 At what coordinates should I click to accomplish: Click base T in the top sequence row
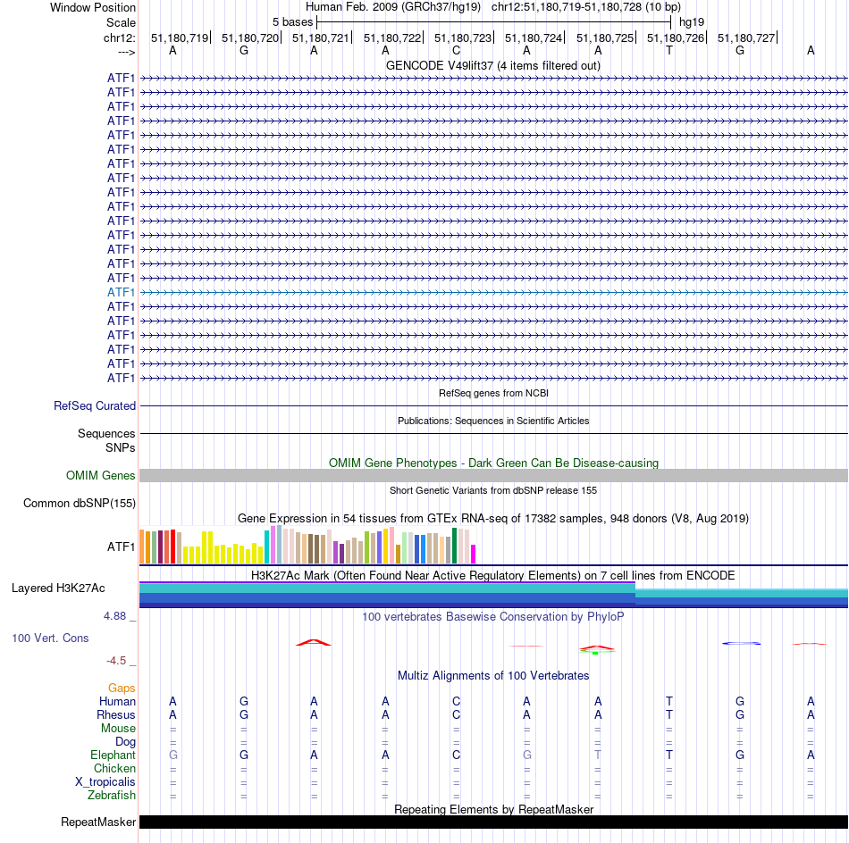pos(669,51)
